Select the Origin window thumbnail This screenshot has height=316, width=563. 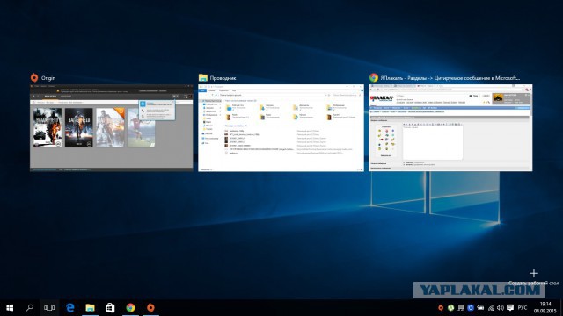point(112,128)
